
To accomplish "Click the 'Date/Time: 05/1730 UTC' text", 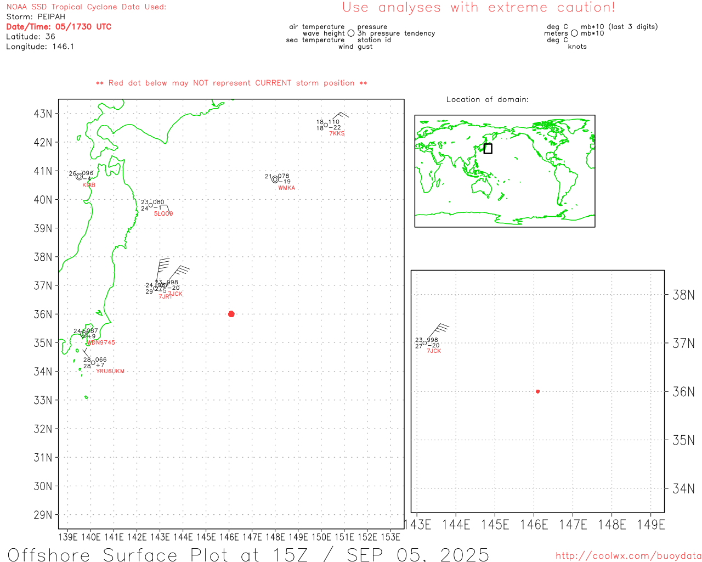I will (59, 27).
